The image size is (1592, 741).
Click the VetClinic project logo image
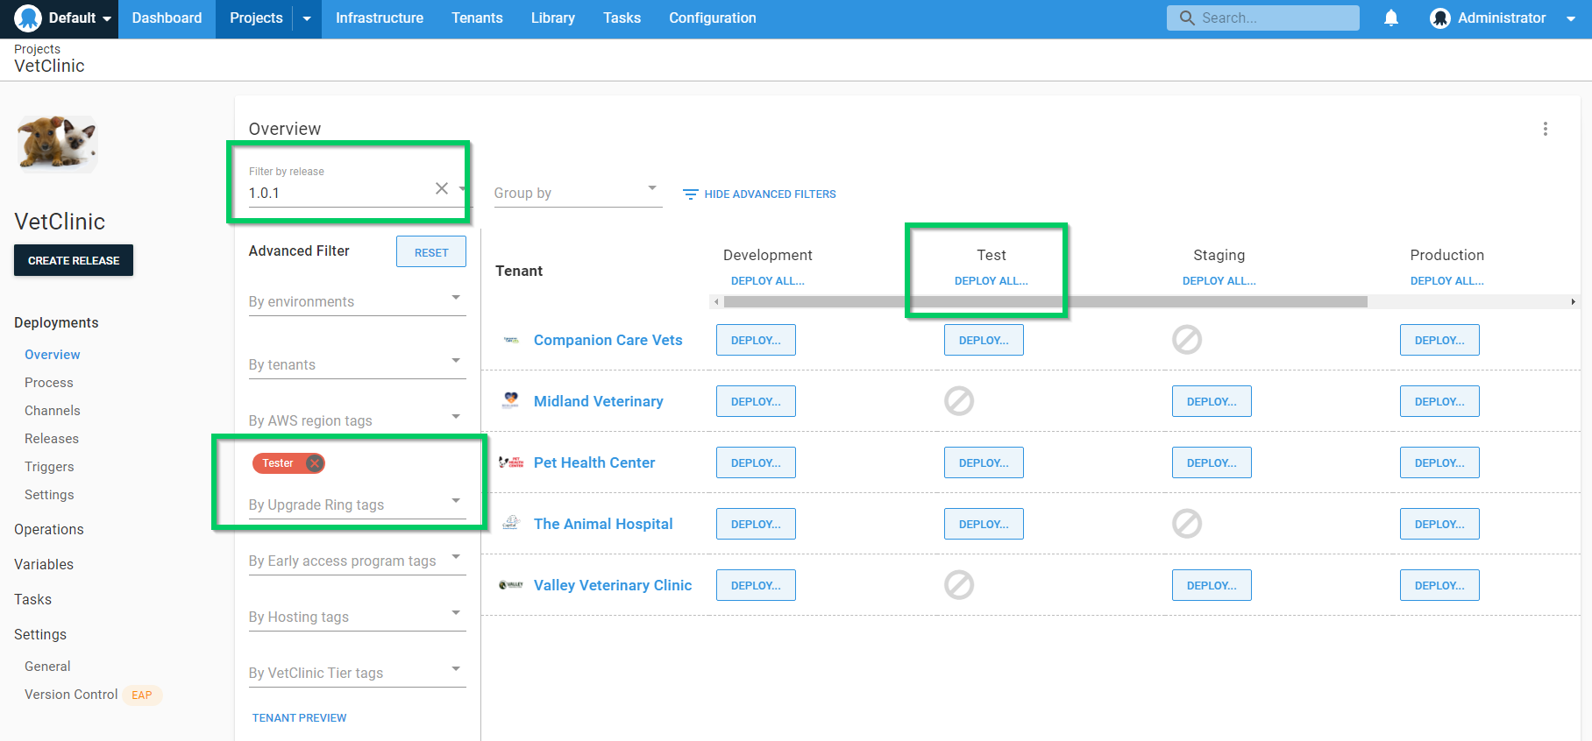tap(57, 143)
